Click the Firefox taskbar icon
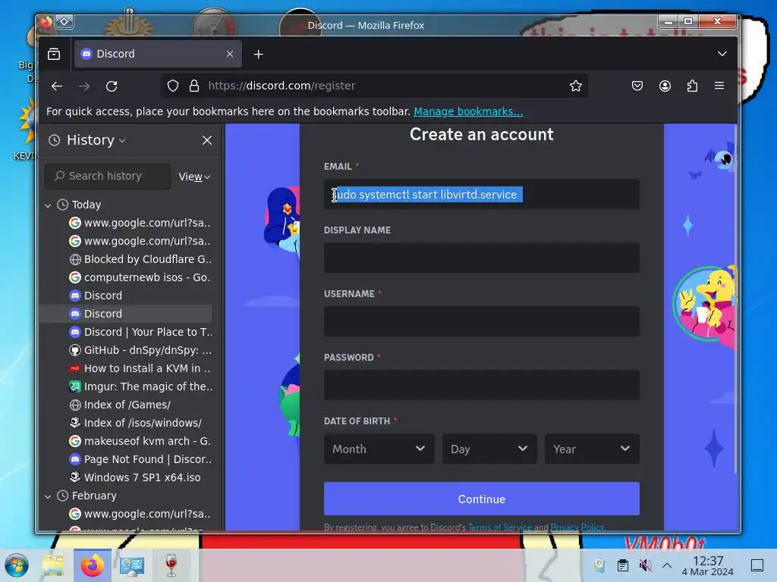 (x=92, y=565)
